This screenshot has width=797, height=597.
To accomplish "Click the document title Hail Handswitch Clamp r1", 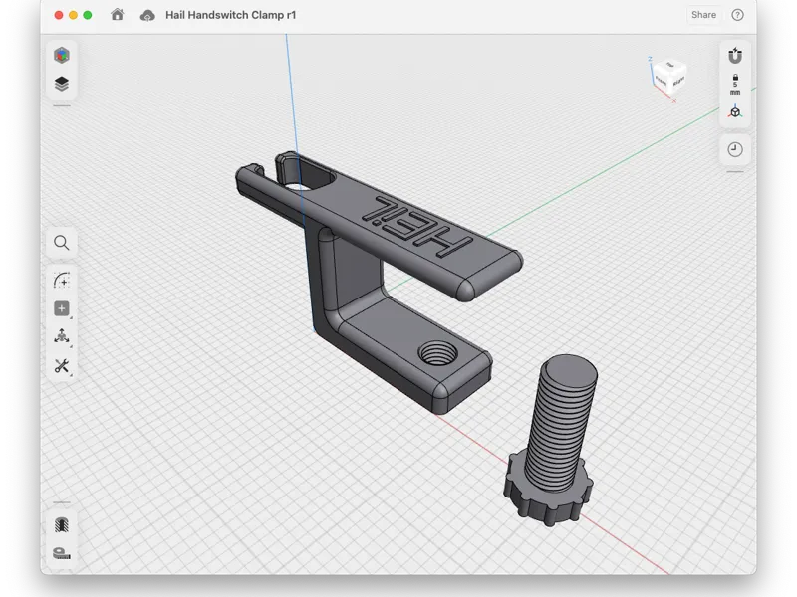I will tap(231, 15).
